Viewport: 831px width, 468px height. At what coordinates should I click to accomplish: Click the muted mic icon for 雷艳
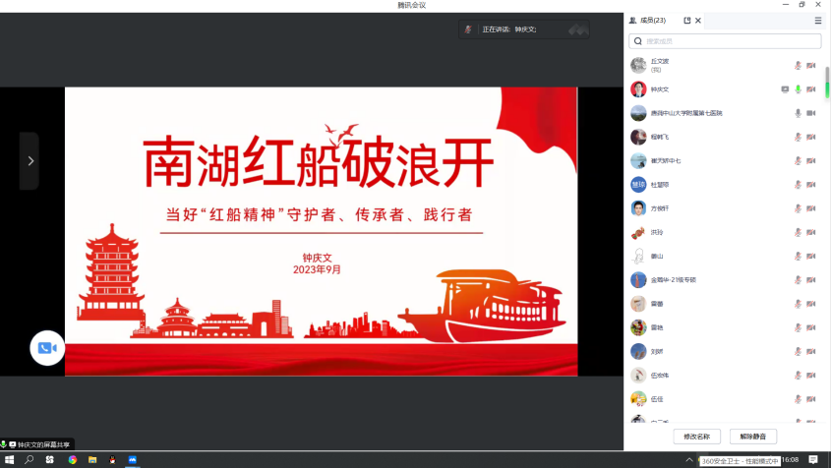click(798, 327)
